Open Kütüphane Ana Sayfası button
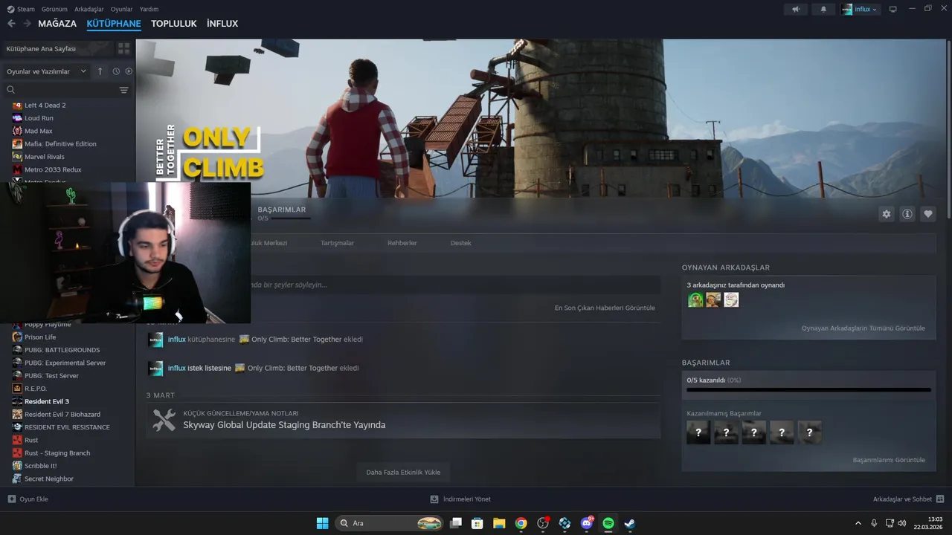 click(x=58, y=48)
